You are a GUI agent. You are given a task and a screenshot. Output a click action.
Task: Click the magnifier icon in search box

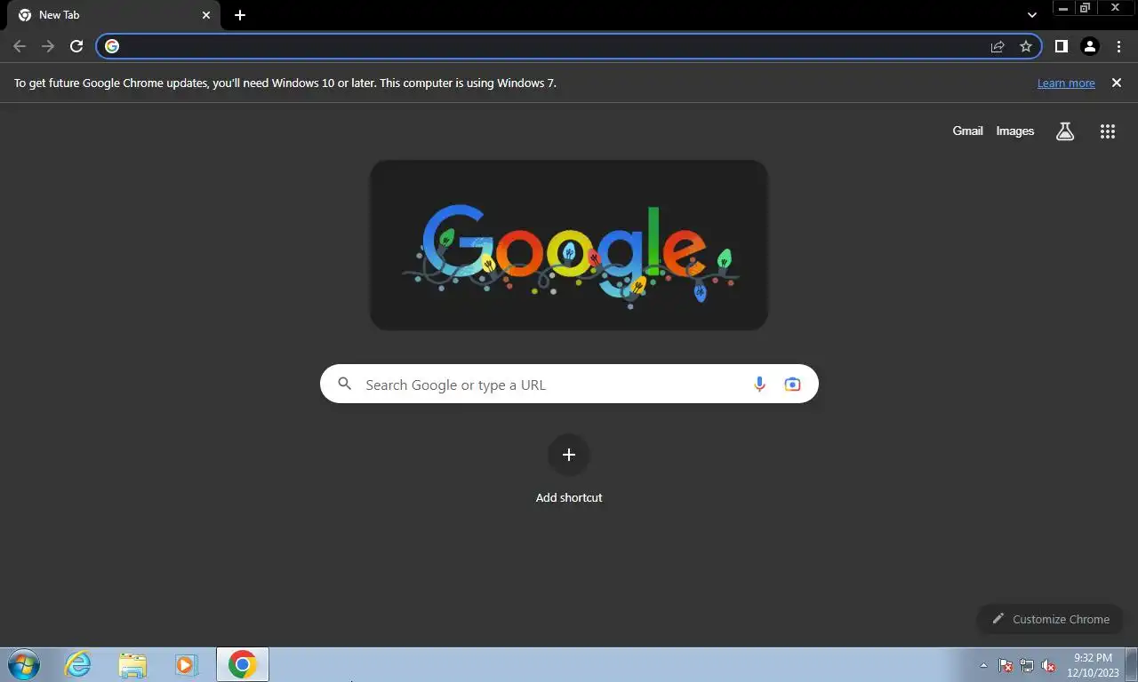coord(345,385)
